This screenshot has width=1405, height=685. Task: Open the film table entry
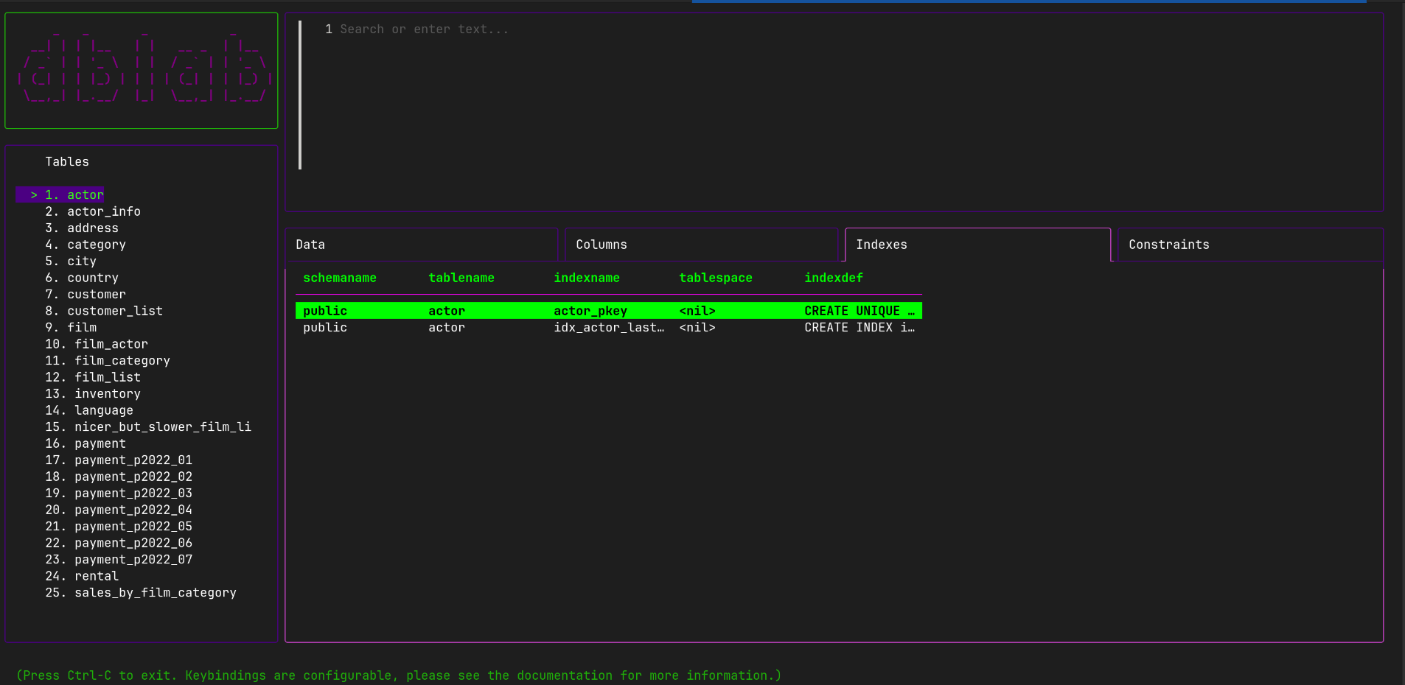[71, 328]
